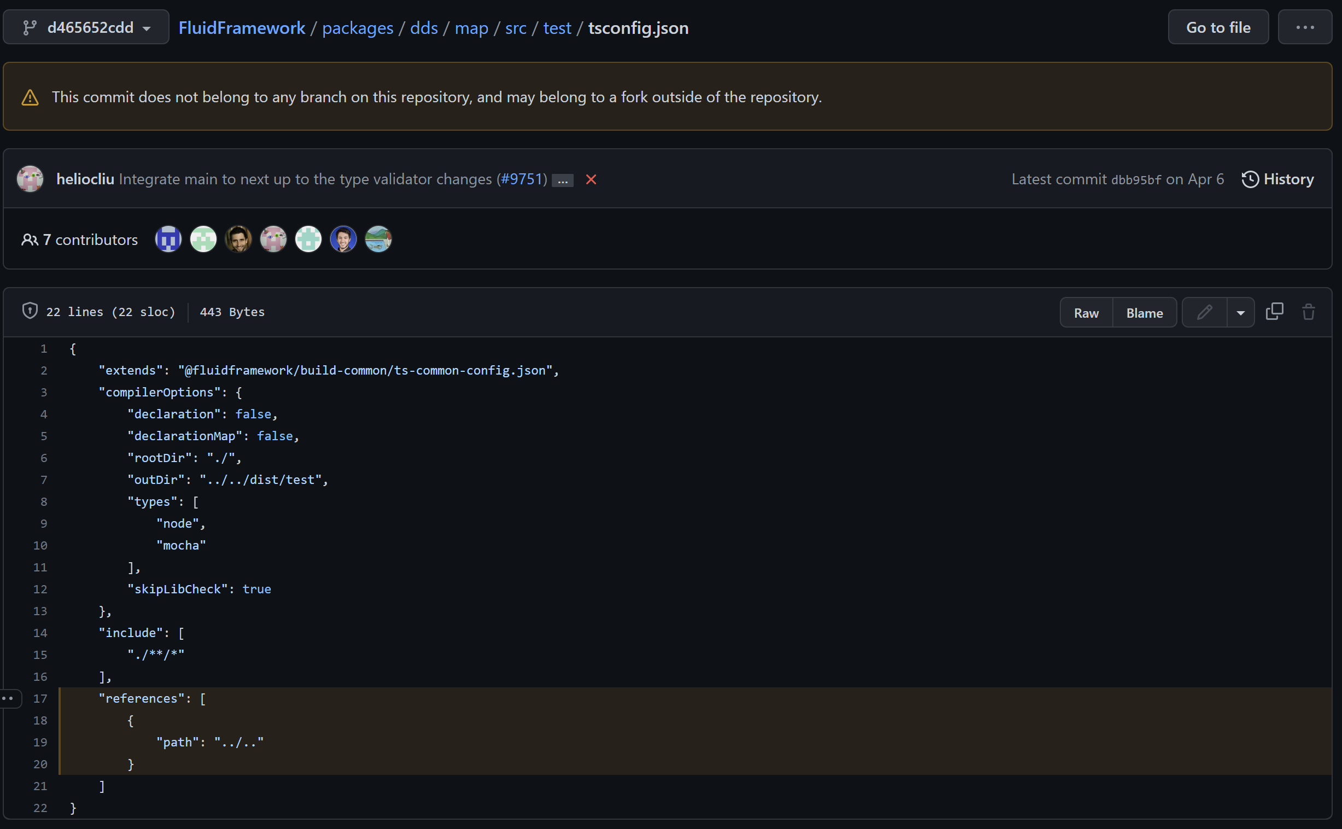Navigate to the packages breadcrumb folder

tap(358, 28)
